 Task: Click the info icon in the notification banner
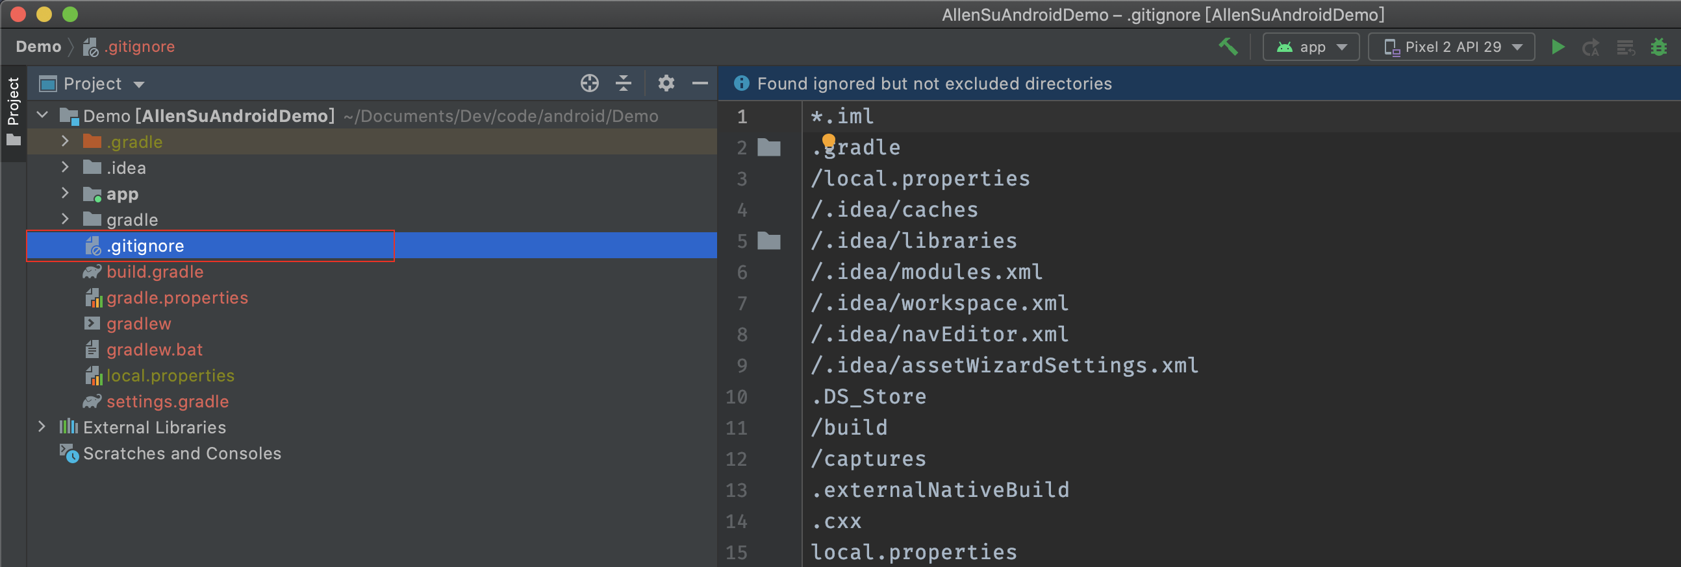coord(741,84)
